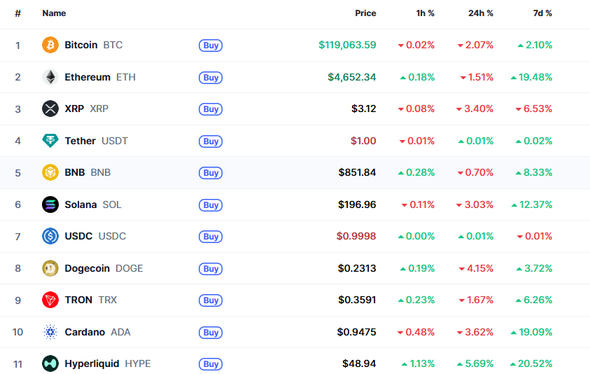Open the Dogecoin name link

point(87,268)
